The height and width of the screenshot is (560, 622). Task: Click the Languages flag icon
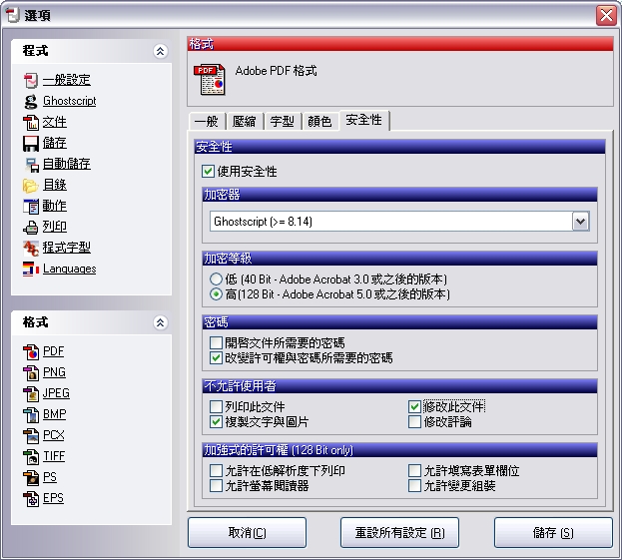pos(31,269)
